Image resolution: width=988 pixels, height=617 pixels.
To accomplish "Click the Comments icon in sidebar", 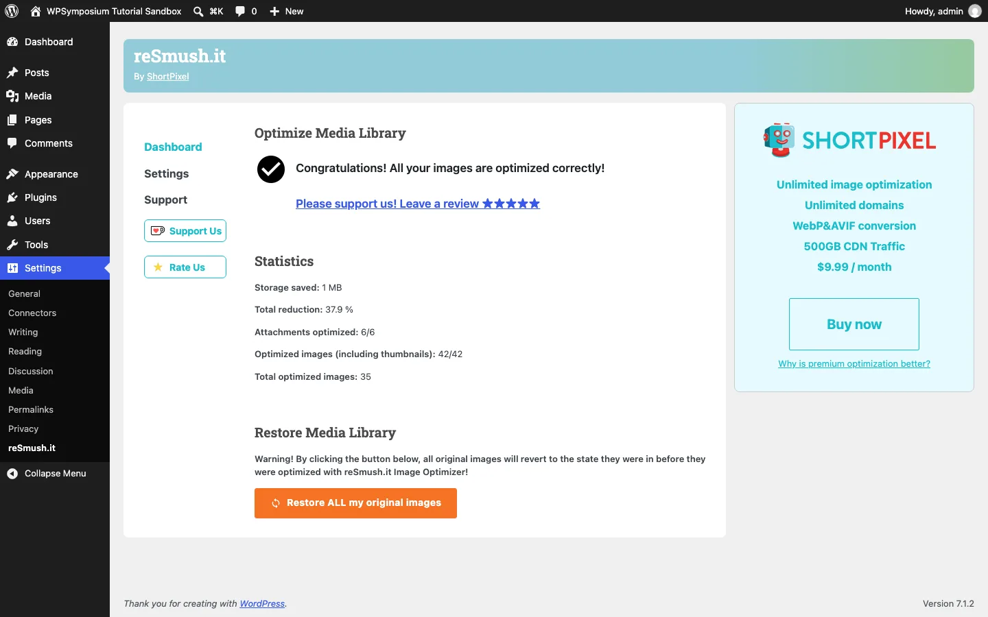I will pyautogui.click(x=12, y=143).
